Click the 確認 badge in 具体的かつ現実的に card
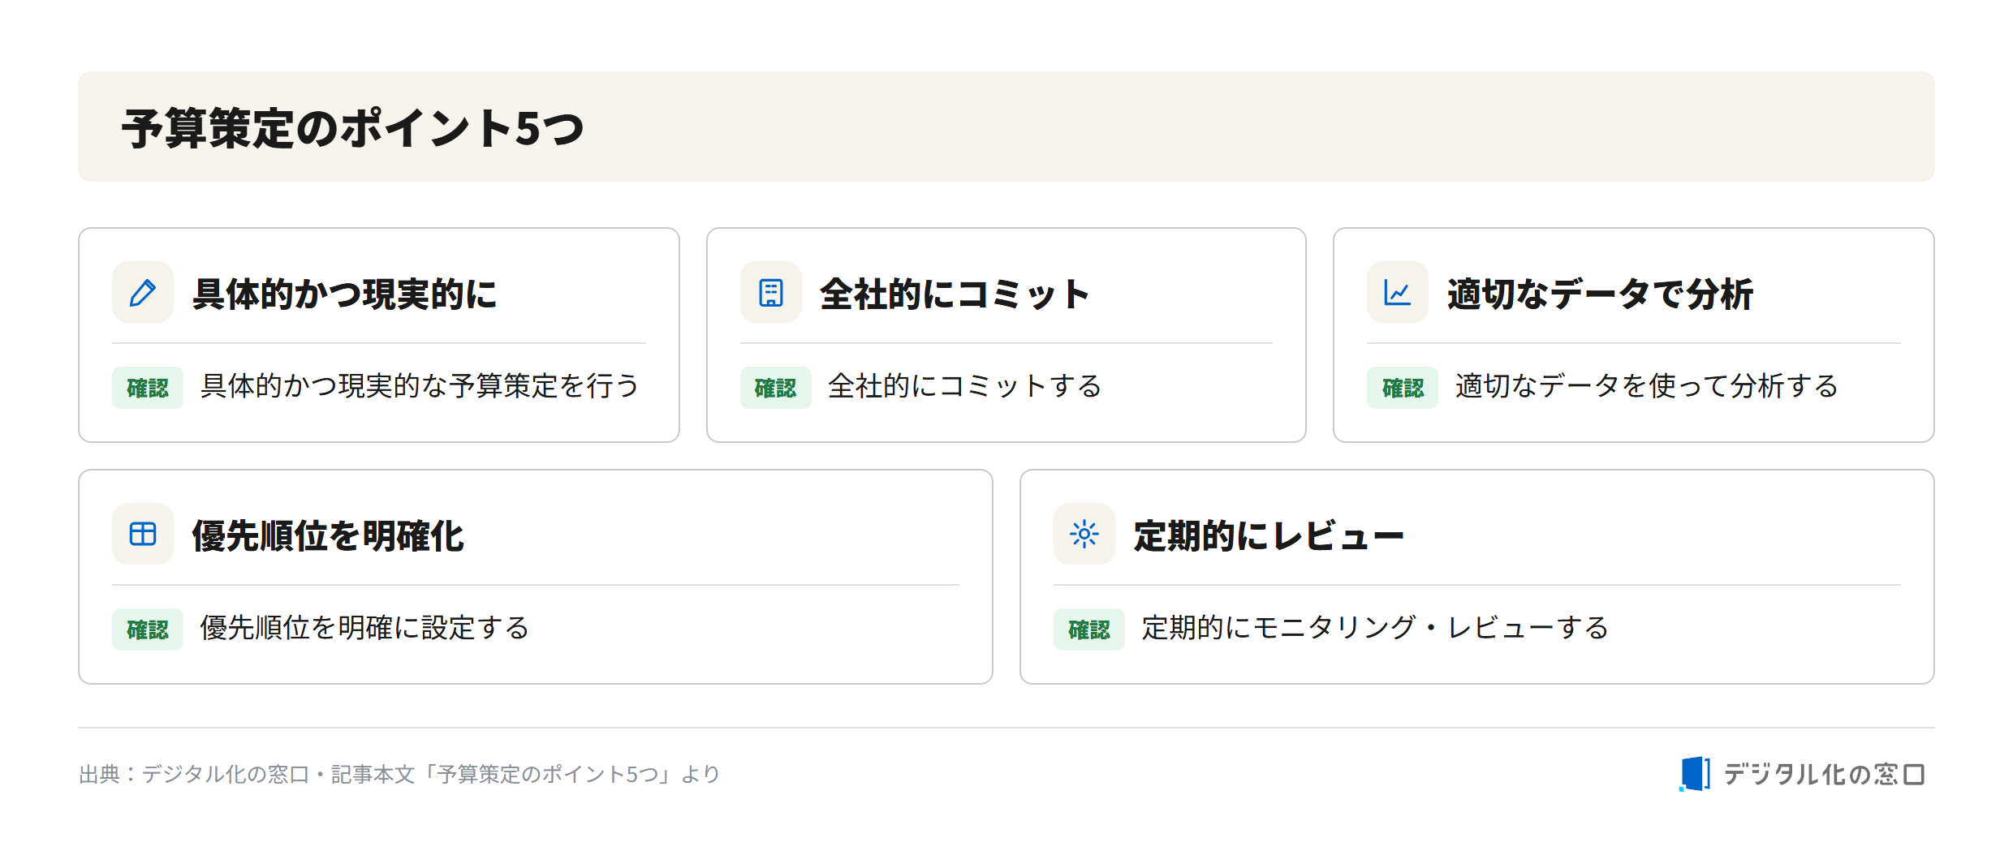Screen dimensions: 2013x868 click(148, 388)
